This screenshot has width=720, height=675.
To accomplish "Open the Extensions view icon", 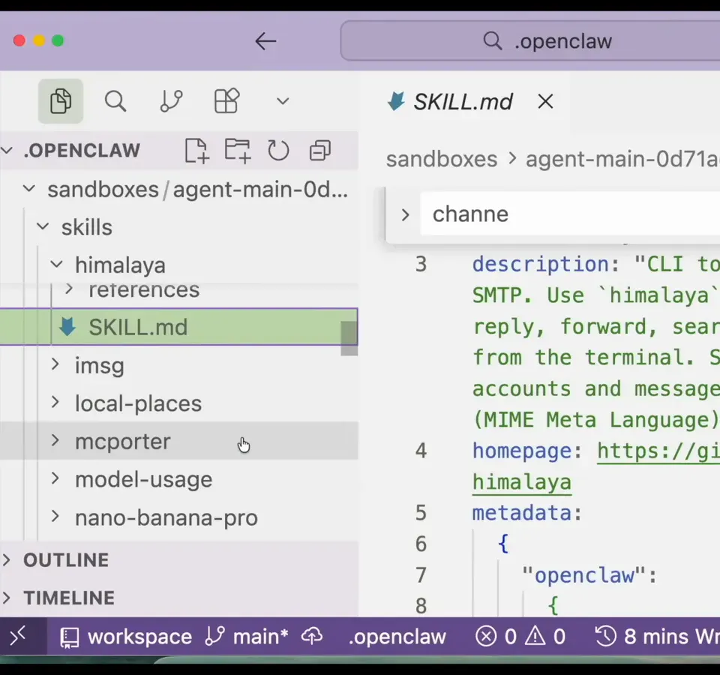I will point(227,100).
